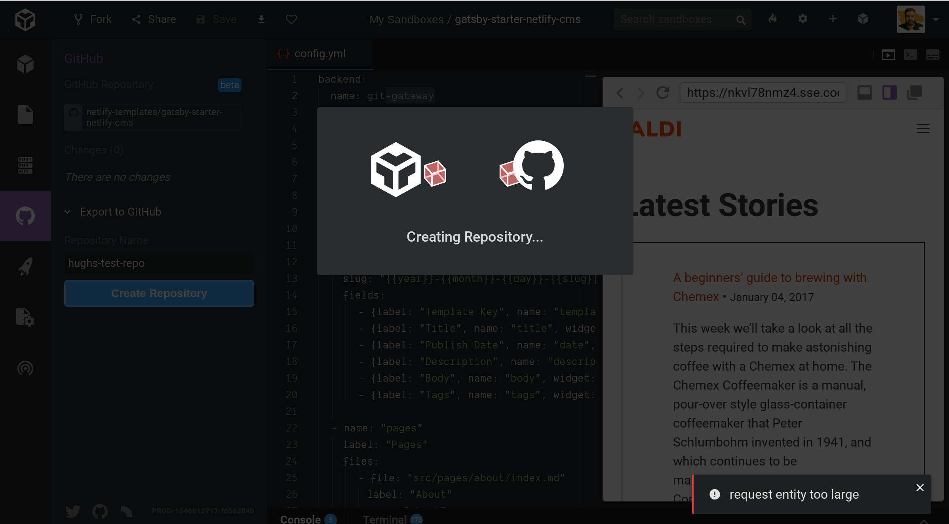The height and width of the screenshot is (524, 949).
Task: Create new sandbox with plus icon
Action: pyautogui.click(x=833, y=19)
